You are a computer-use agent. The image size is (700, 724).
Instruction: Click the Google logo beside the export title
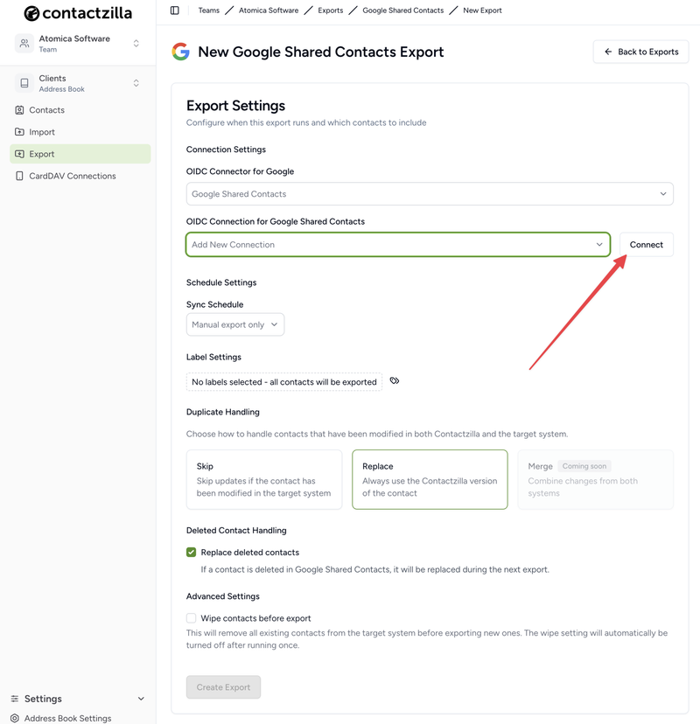[x=180, y=52]
